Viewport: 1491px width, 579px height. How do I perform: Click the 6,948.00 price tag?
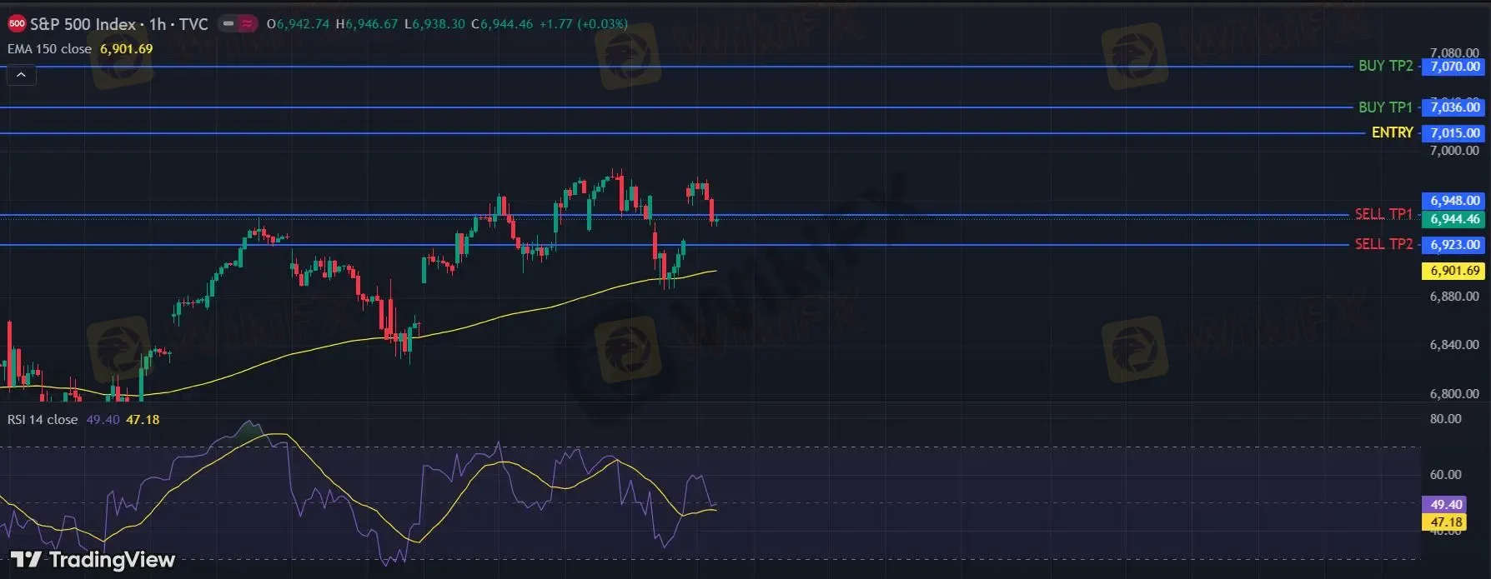pyautogui.click(x=1455, y=201)
